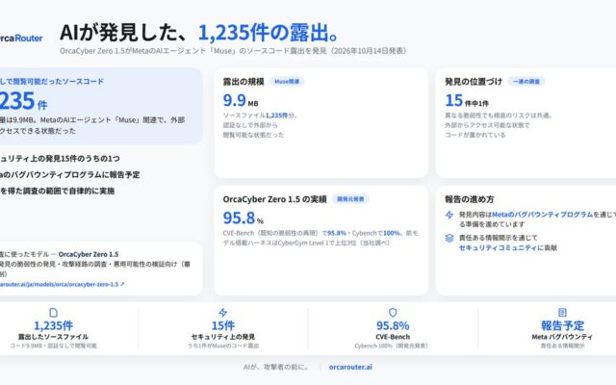Image resolution: width=616 pixels, height=385 pixels.
Task: Click the 9.9 MB value
Action: point(241,100)
